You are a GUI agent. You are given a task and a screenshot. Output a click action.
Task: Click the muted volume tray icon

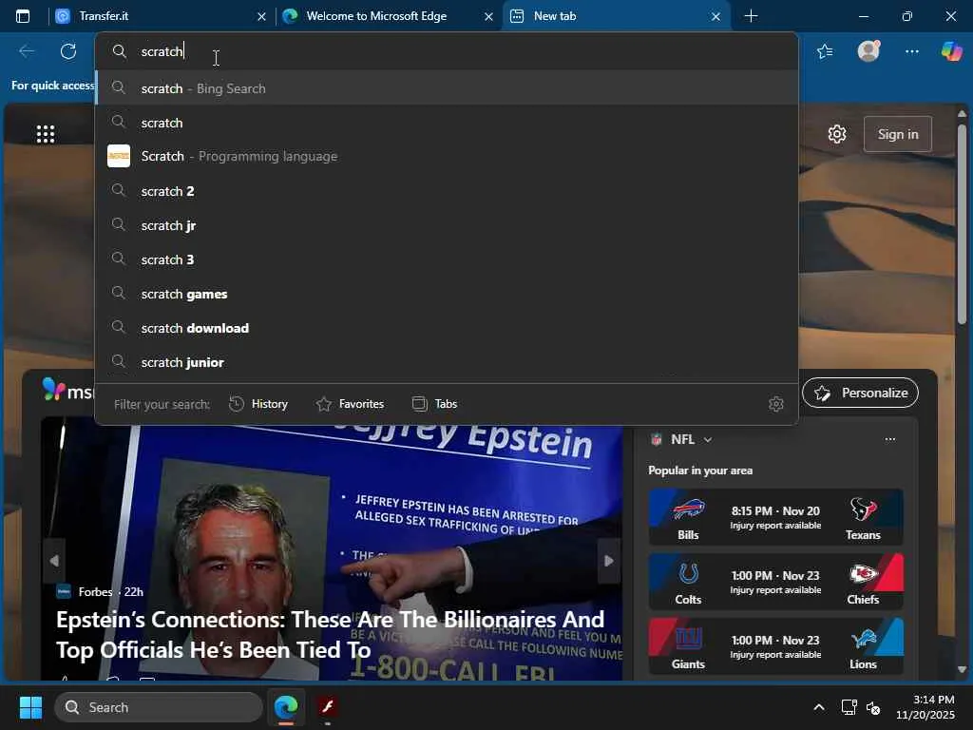[x=873, y=707]
